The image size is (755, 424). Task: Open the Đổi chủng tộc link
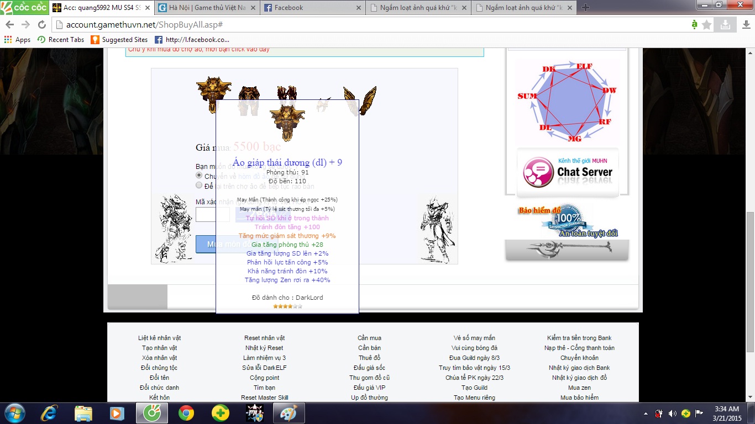click(x=159, y=368)
